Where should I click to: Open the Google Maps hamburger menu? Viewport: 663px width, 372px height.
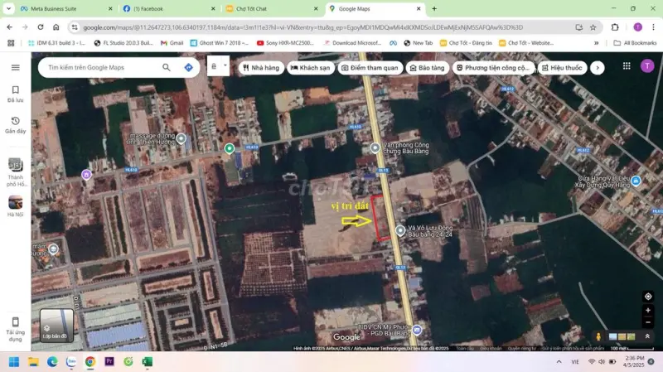pyautogui.click(x=15, y=67)
